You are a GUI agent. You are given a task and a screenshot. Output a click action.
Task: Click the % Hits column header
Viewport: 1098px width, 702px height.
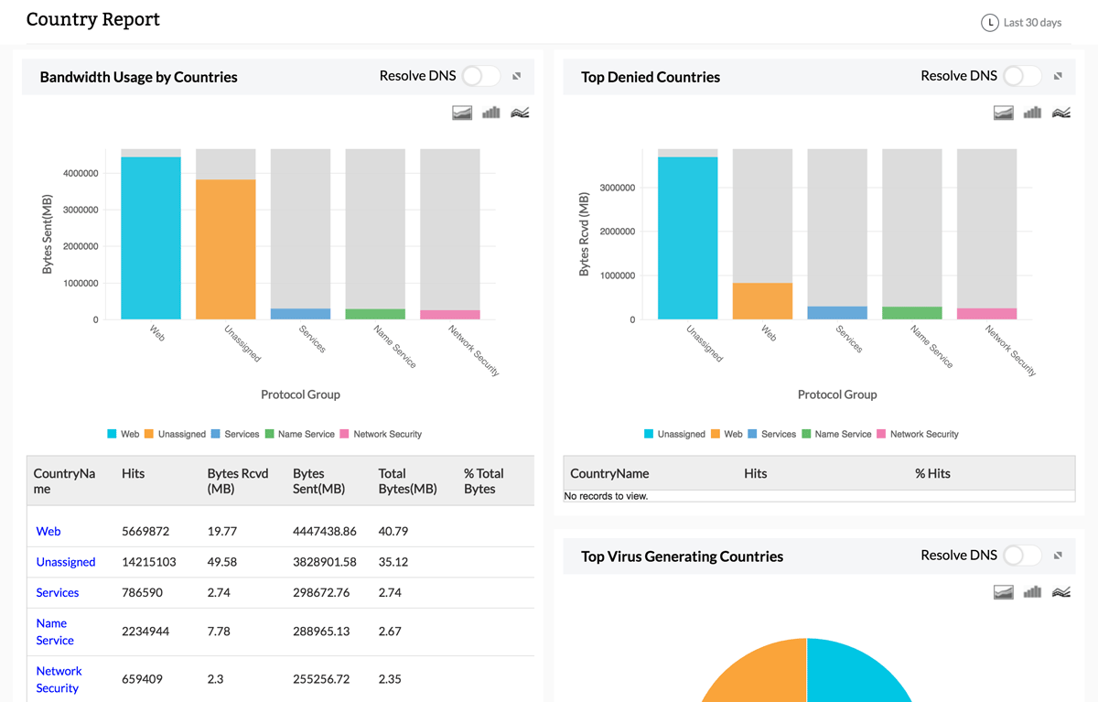click(932, 473)
